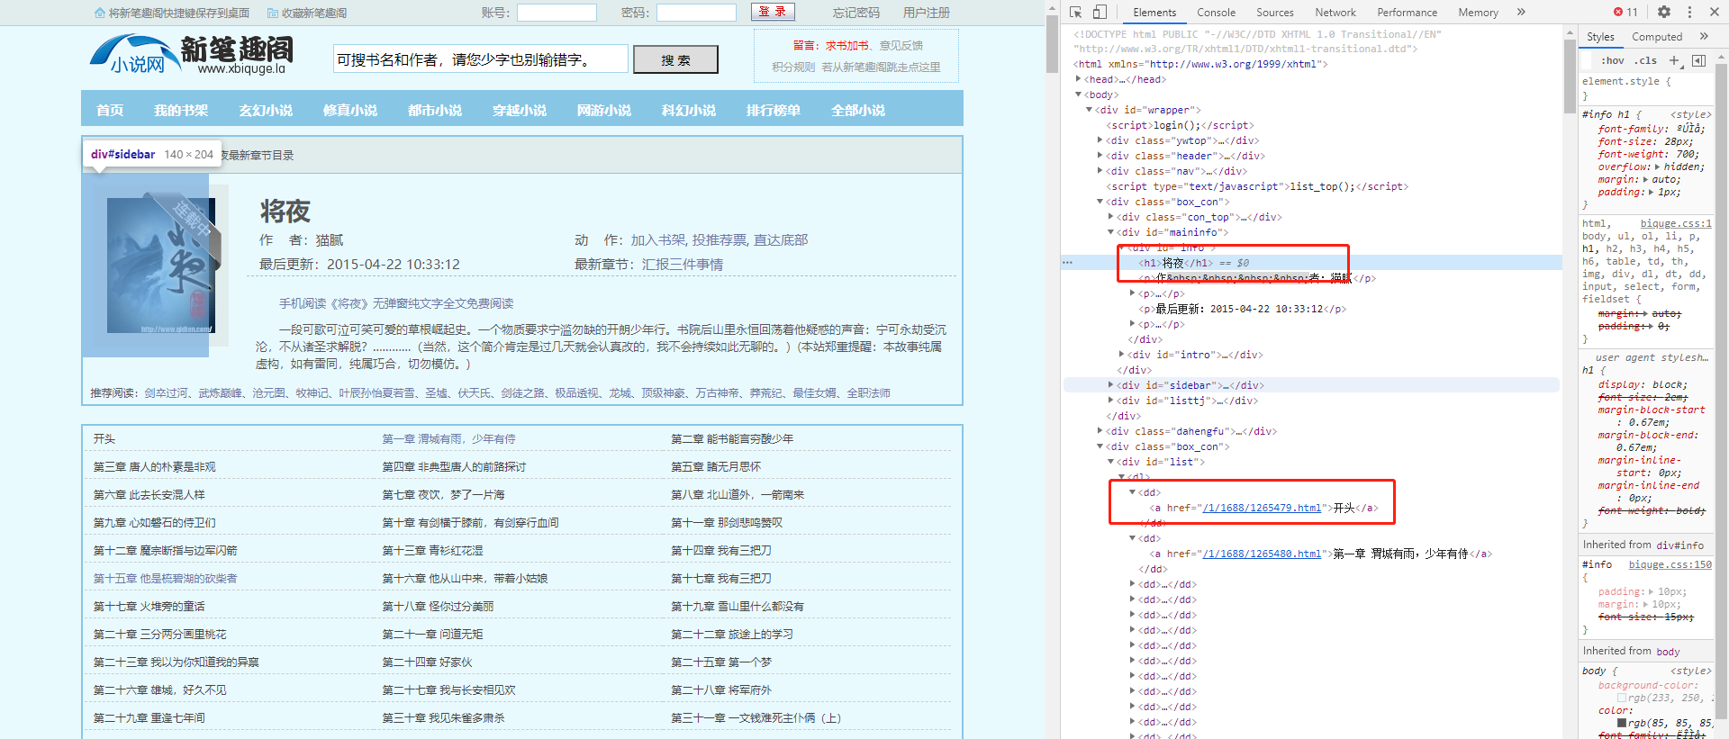This screenshot has width=1729, height=739.
Task: Expand the div id listtj node
Action: tap(1110, 401)
